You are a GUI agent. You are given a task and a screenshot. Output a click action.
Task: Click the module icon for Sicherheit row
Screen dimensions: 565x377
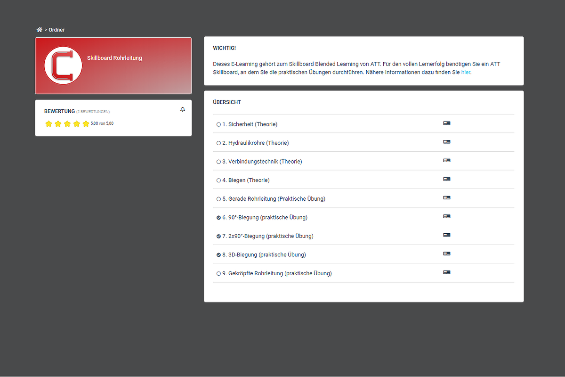(446, 123)
